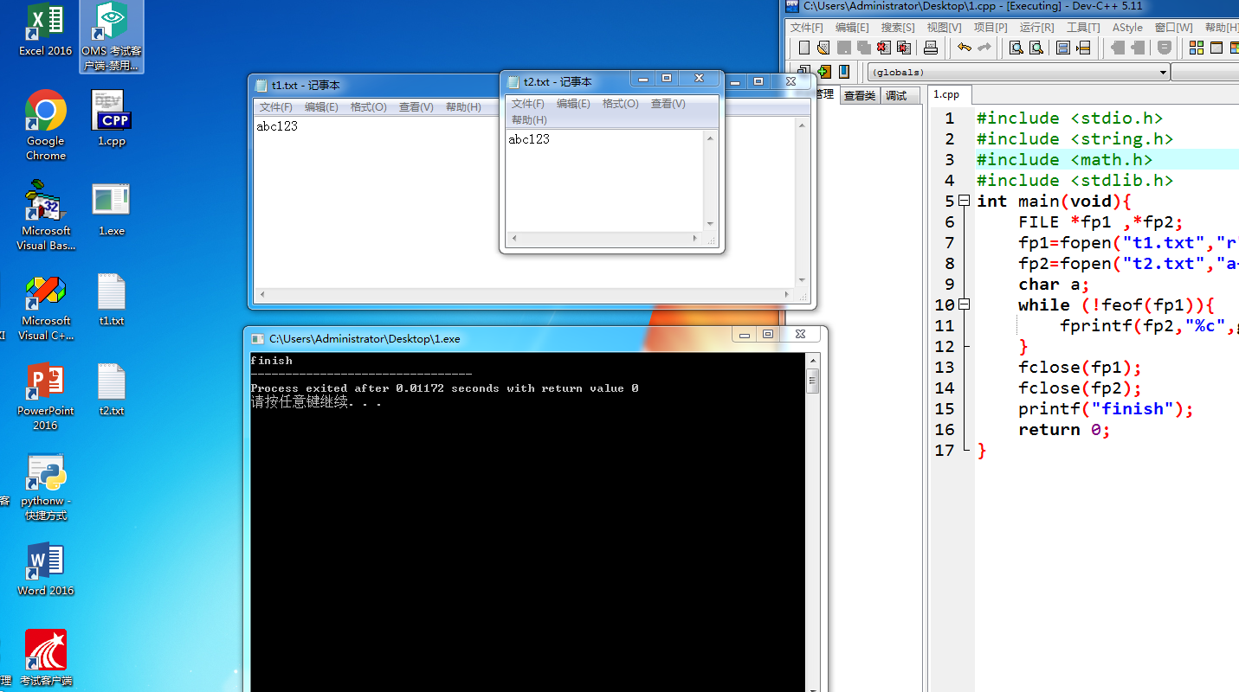Select the 1.exe file icon on desktop
1239x692 pixels.
tap(111, 208)
